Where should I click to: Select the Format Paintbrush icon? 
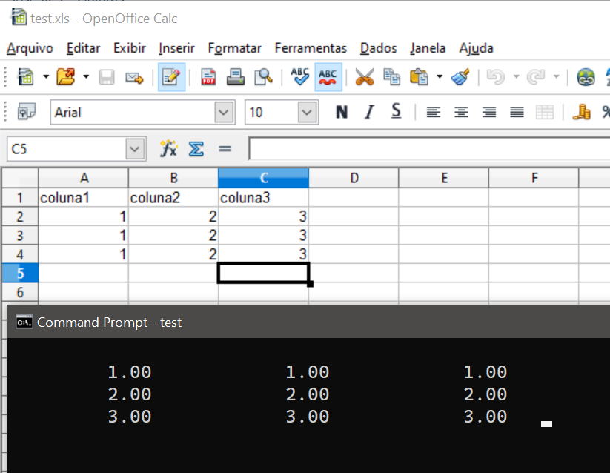point(460,77)
